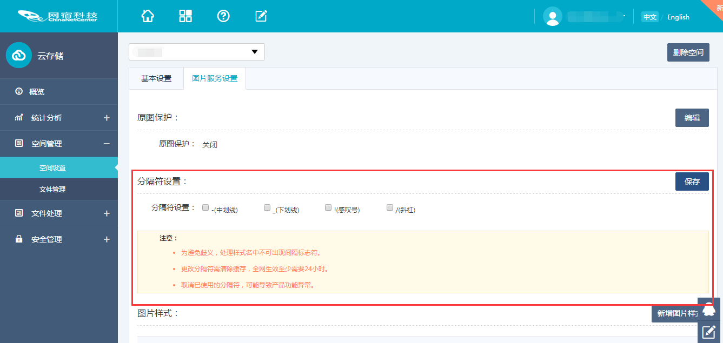Click the help question mark icon
This screenshot has width=723, height=343.
(223, 16)
